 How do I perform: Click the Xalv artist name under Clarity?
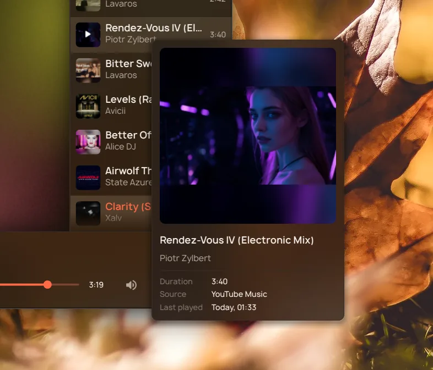113,218
